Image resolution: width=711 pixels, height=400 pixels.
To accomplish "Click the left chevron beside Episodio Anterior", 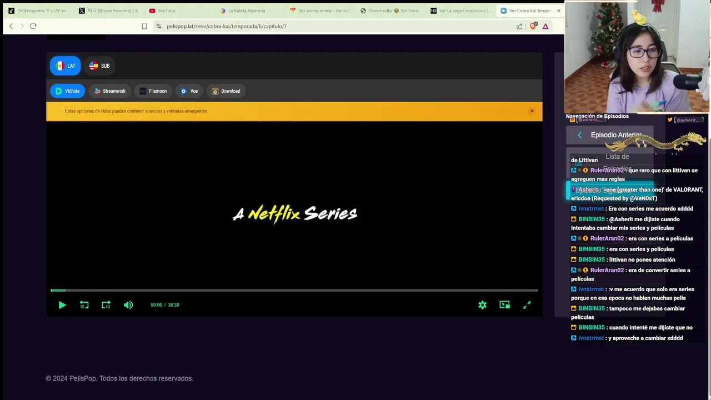I will click(579, 135).
